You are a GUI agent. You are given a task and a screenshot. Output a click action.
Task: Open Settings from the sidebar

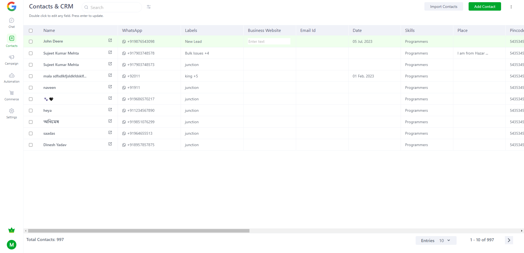tap(11, 113)
